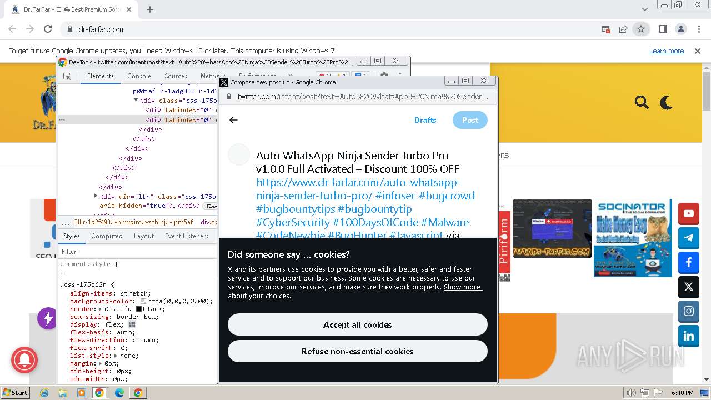Expand the list-style property shorthand
Viewport: 711px width, 400px height.
[116, 356]
